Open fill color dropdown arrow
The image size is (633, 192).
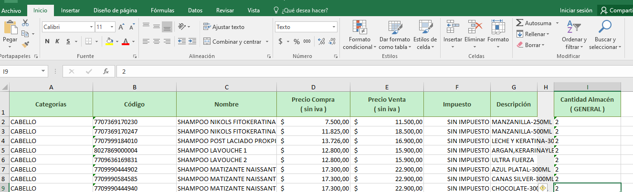117,41
